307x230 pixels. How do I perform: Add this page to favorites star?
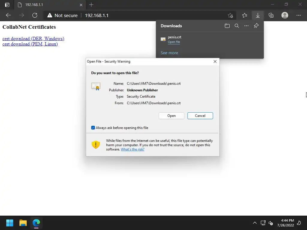click(231, 16)
